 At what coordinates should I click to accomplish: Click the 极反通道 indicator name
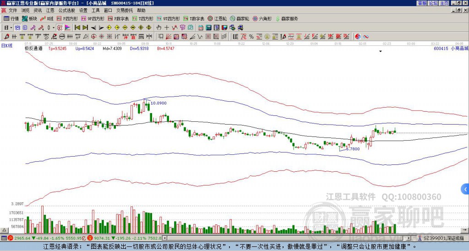click(33, 48)
